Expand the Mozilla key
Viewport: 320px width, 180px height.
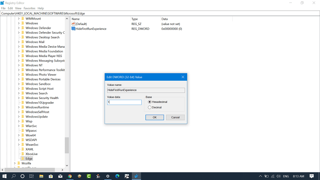(x=15, y=163)
